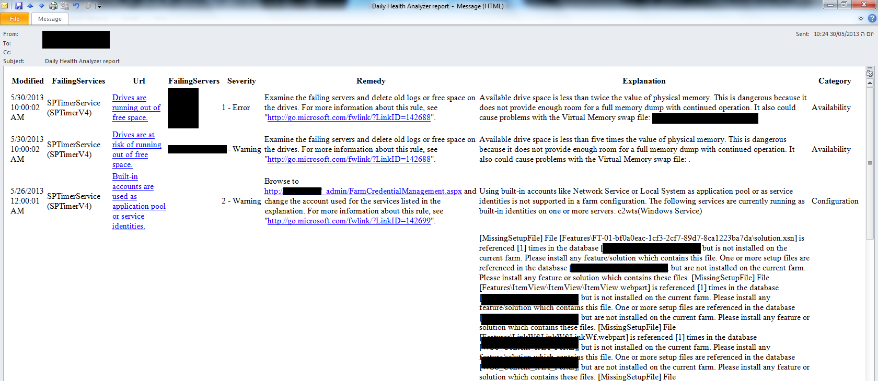Open Customize Quick Access Toolbar dropdown
The image size is (878, 381).
(x=99, y=6)
